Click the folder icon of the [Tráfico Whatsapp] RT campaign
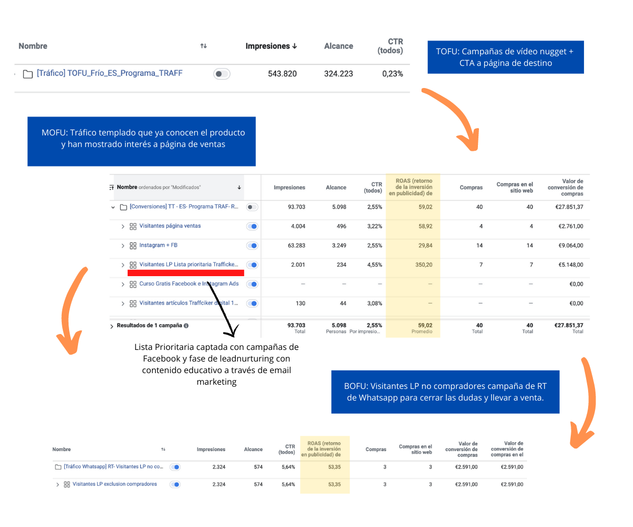This screenshot has width=633, height=527. [58, 467]
